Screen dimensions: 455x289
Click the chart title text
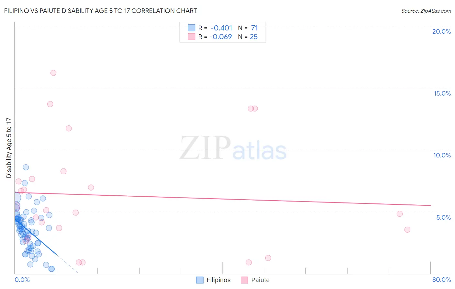pyautogui.click(x=100, y=11)
